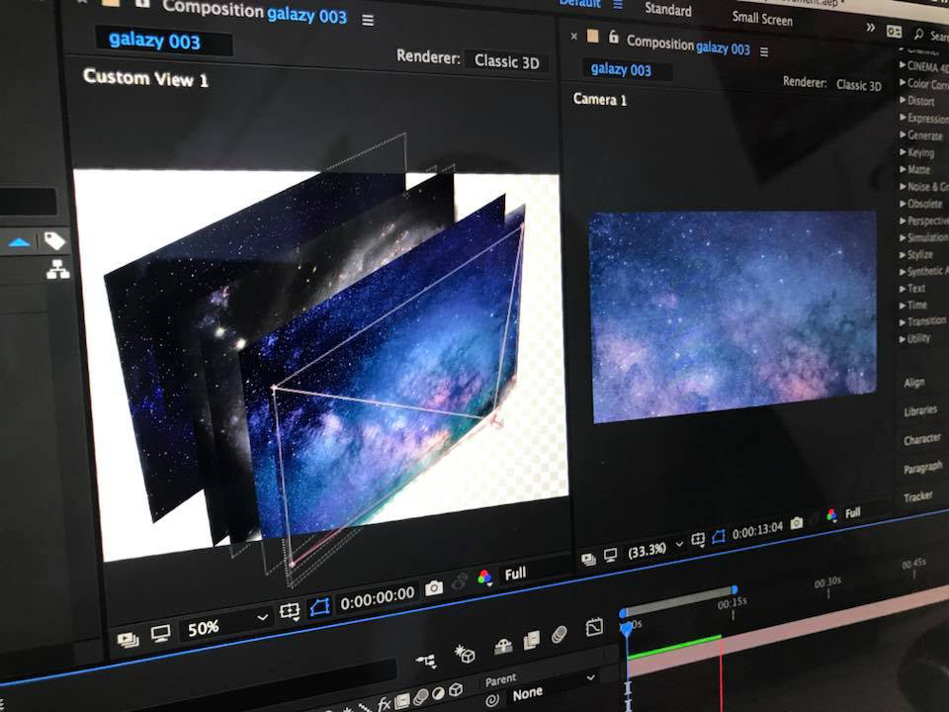The width and height of the screenshot is (949, 712).
Task: Take a snapshot in the Camera 1 viewer
Action: click(797, 522)
